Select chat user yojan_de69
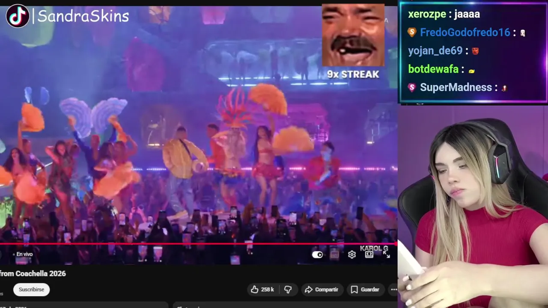 [x=435, y=51]
